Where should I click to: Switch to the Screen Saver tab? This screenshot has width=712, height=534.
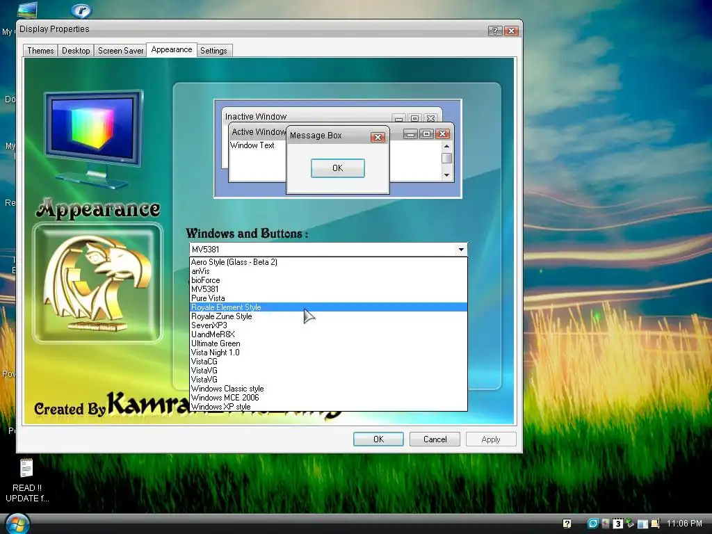(x=120, y=50)
